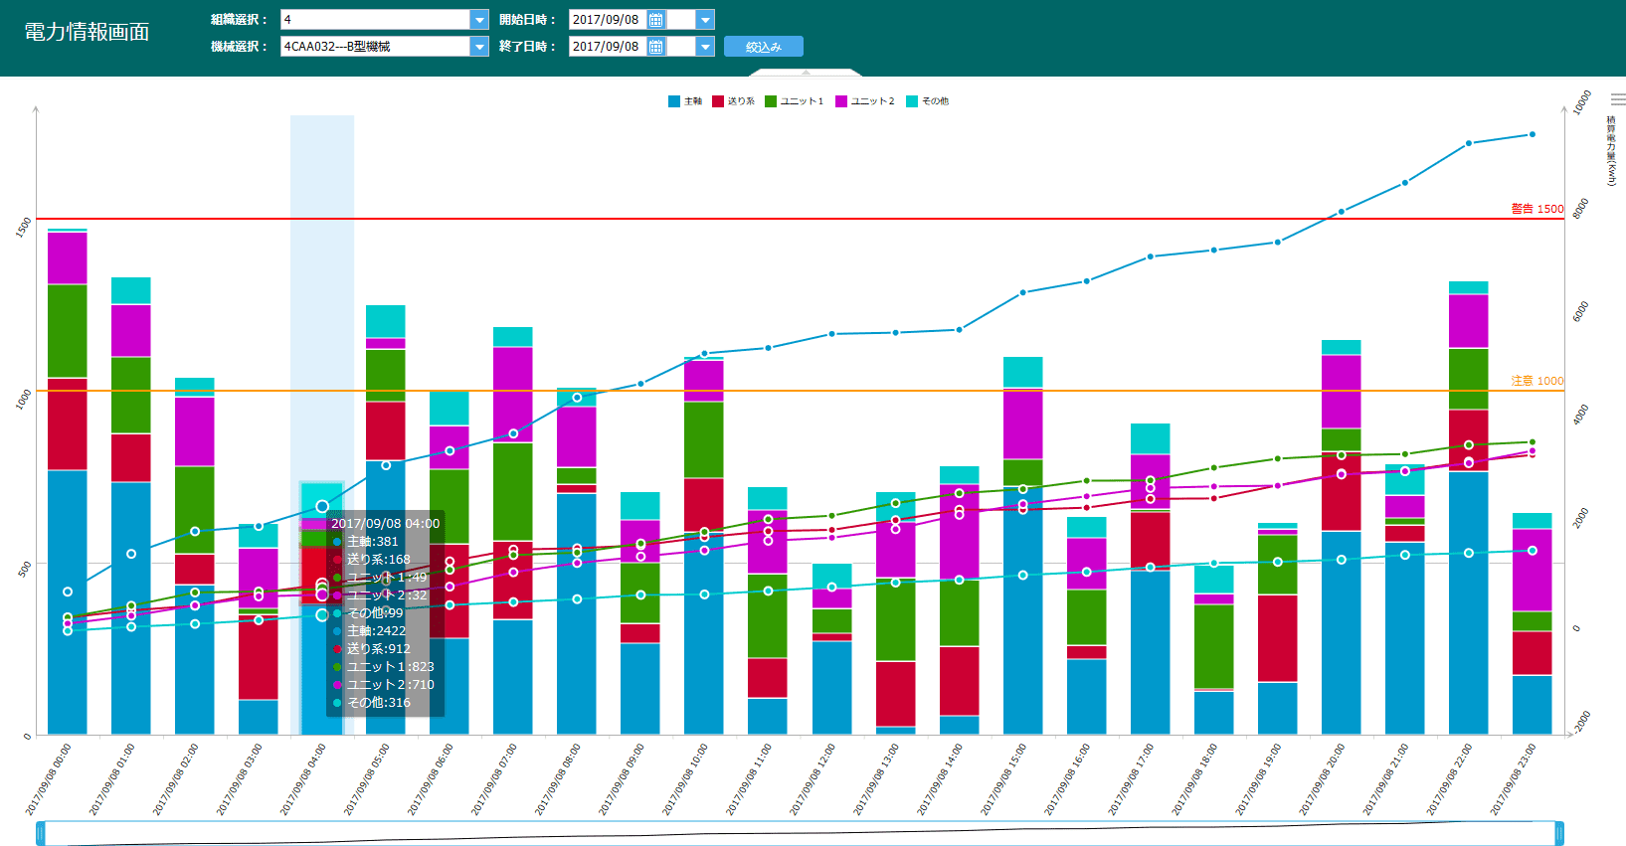The height and width of the screenshot is (846, 1626).
Task: Click the magenta ユニット2 segment at 20:00
Action: (1342, 392)
